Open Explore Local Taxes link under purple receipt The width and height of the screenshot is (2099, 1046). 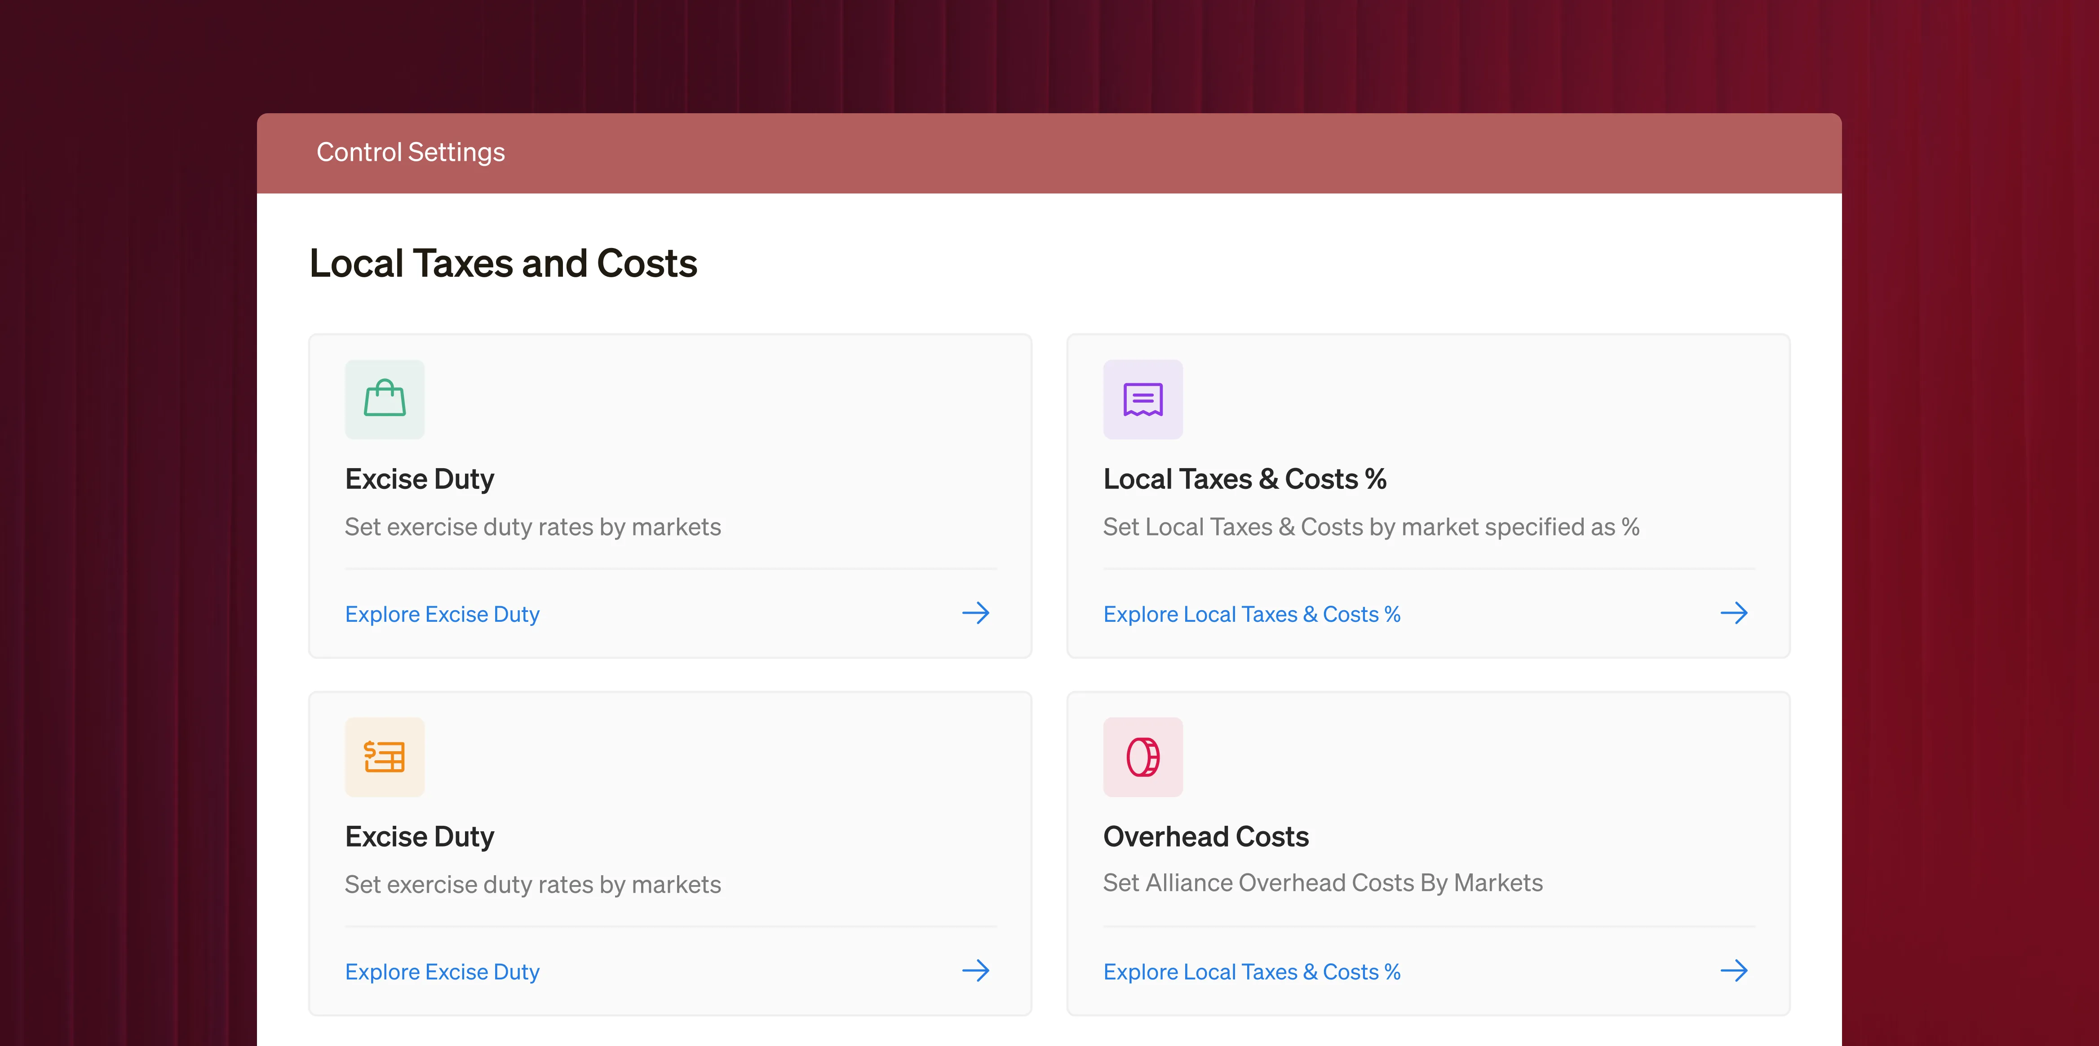pos(1251,614)
